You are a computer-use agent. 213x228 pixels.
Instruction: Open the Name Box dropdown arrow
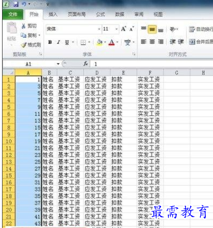pos(58,64)
